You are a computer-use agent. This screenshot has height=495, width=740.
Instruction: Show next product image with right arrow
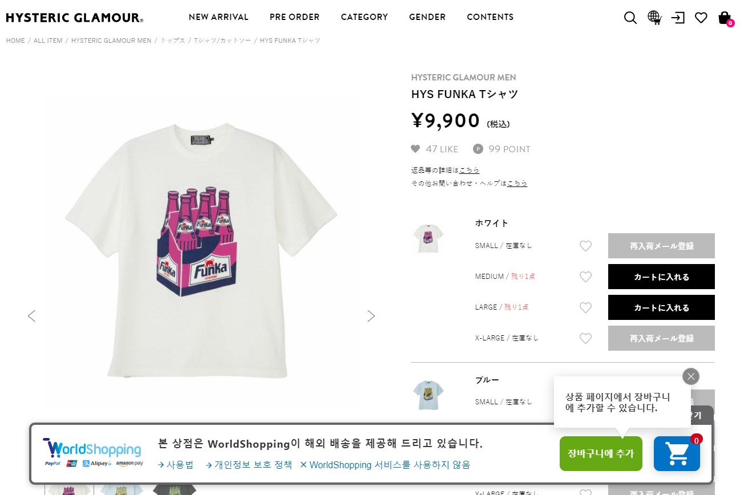coord(371,316)
